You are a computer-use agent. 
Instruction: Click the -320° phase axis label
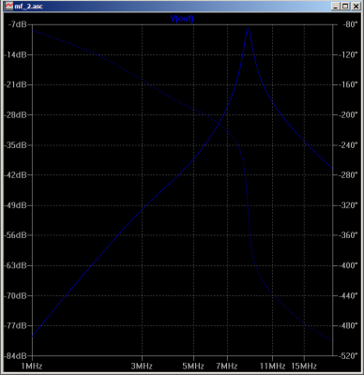pyautogui.click(x=348, y=205)
